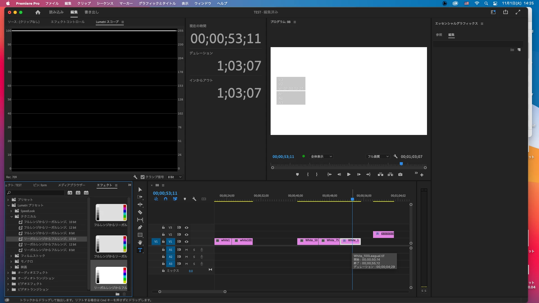The image size is (539, 303).
Task: Click YUV effects filter icon
Action: (86, 193)
